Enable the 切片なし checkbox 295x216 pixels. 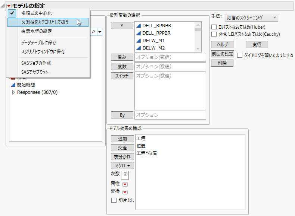click(x=114, y=200)
